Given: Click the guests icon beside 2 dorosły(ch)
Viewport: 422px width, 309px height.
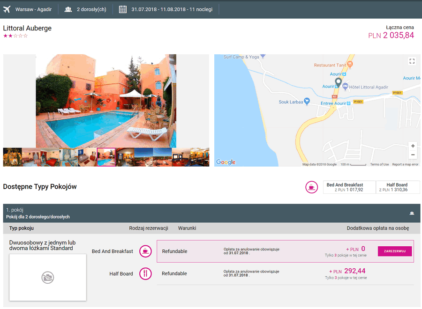Looking at the screenshot, I should (68, 9).
